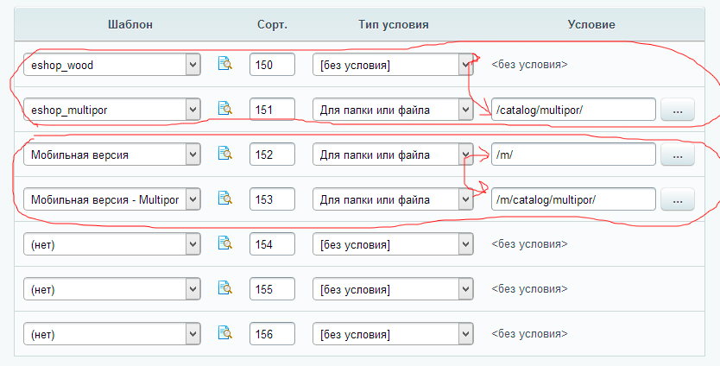The image size is (720, 366).
Task: Click browse button beside the /m/ condition field
Action: coord(677,155)
